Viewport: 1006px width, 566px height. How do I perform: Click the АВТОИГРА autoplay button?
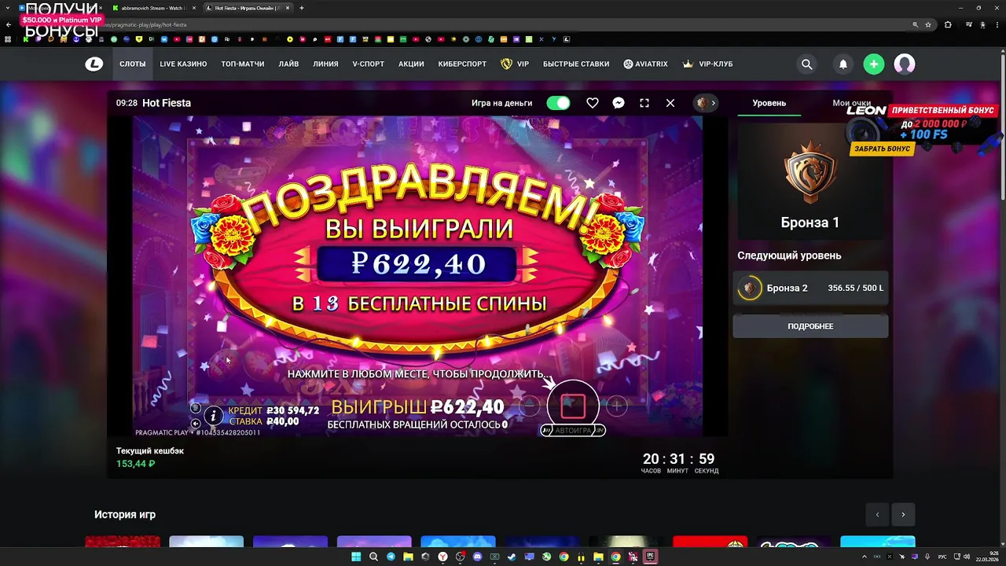point(573,431)
